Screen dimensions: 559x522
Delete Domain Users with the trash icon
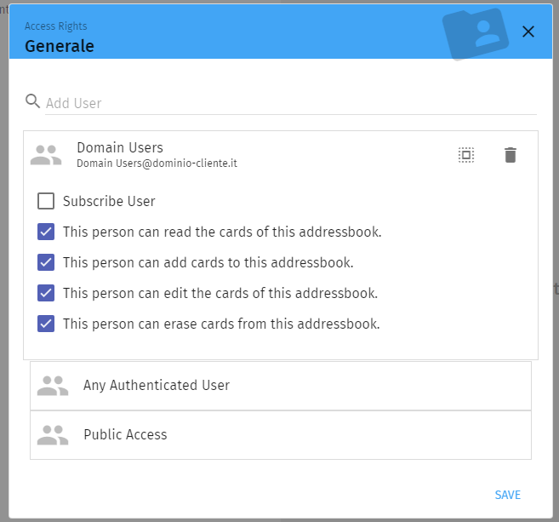coord(510,155)
